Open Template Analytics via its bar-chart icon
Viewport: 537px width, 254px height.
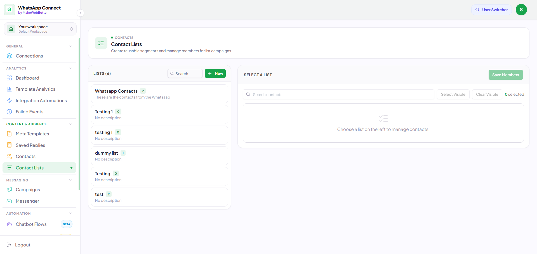coord(9,89)
